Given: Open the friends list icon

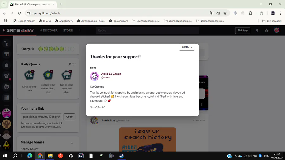Looking at the screenshot, I should [x=267, y=30].
